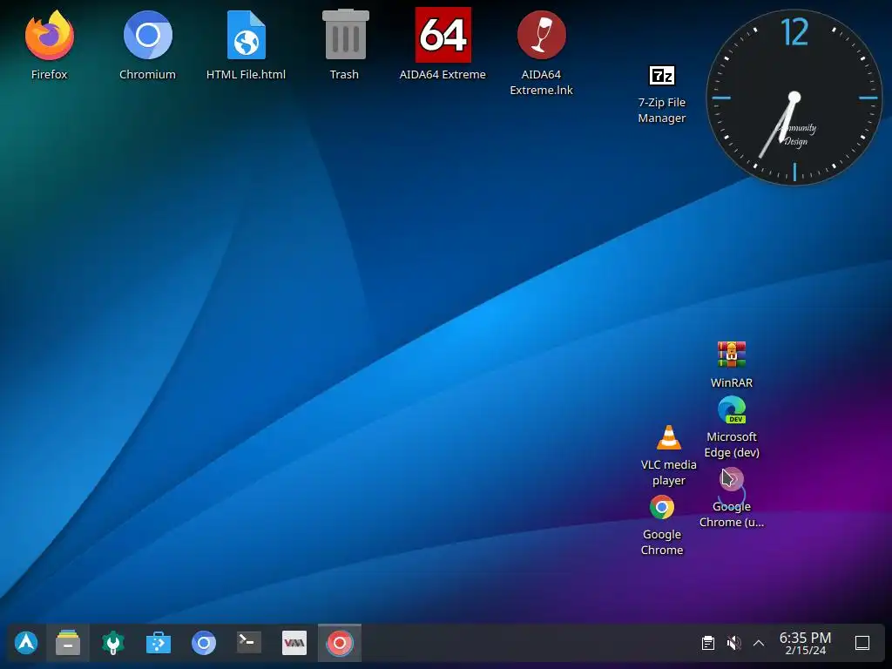
Task: Select the Google Chrome (u... desktop icon
Action: click(732, 480)
